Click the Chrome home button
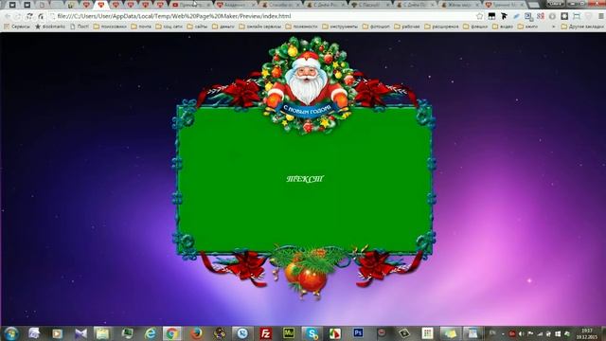Image resolution: width=606 pixels, height=341 pixels. click(x=41, y=16)
